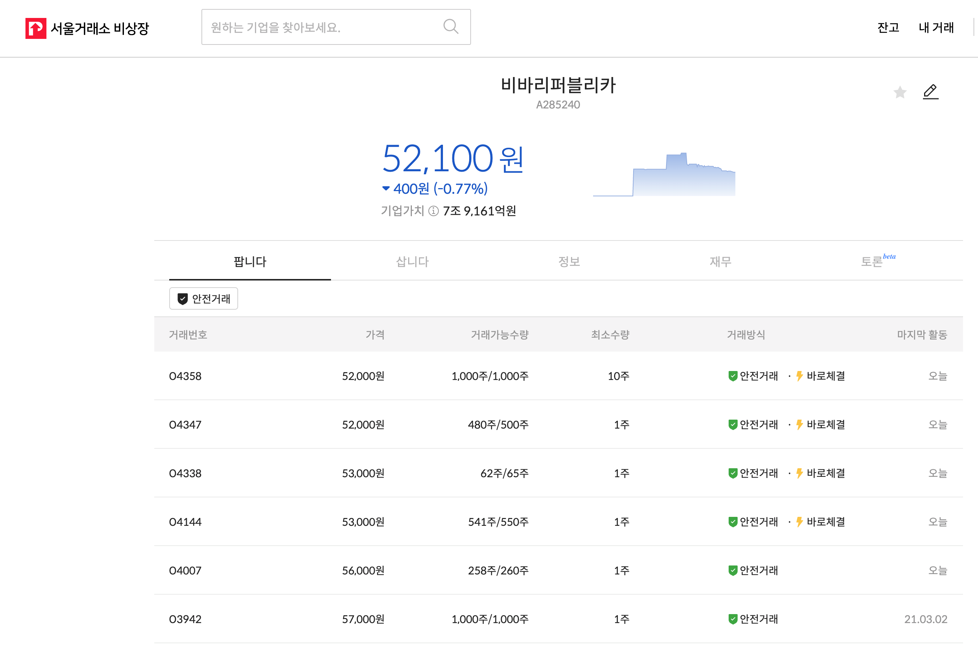Click the 56,000원 price cell
978x650 pixels.
click(363, 570)
